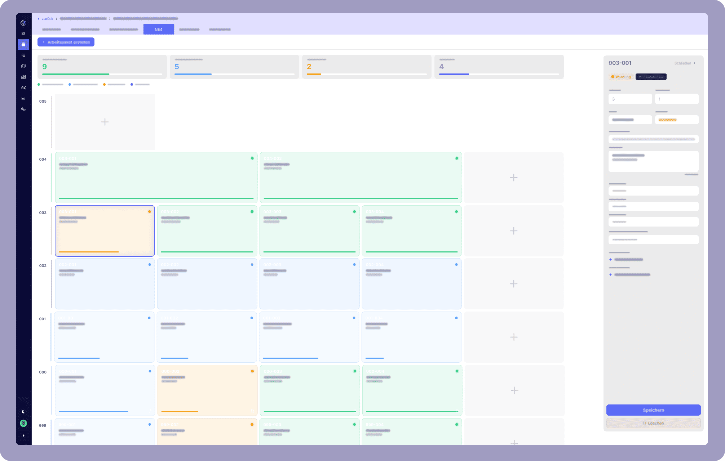
Task: Select the 004-002 work package card
Action: tap(361, 178)
